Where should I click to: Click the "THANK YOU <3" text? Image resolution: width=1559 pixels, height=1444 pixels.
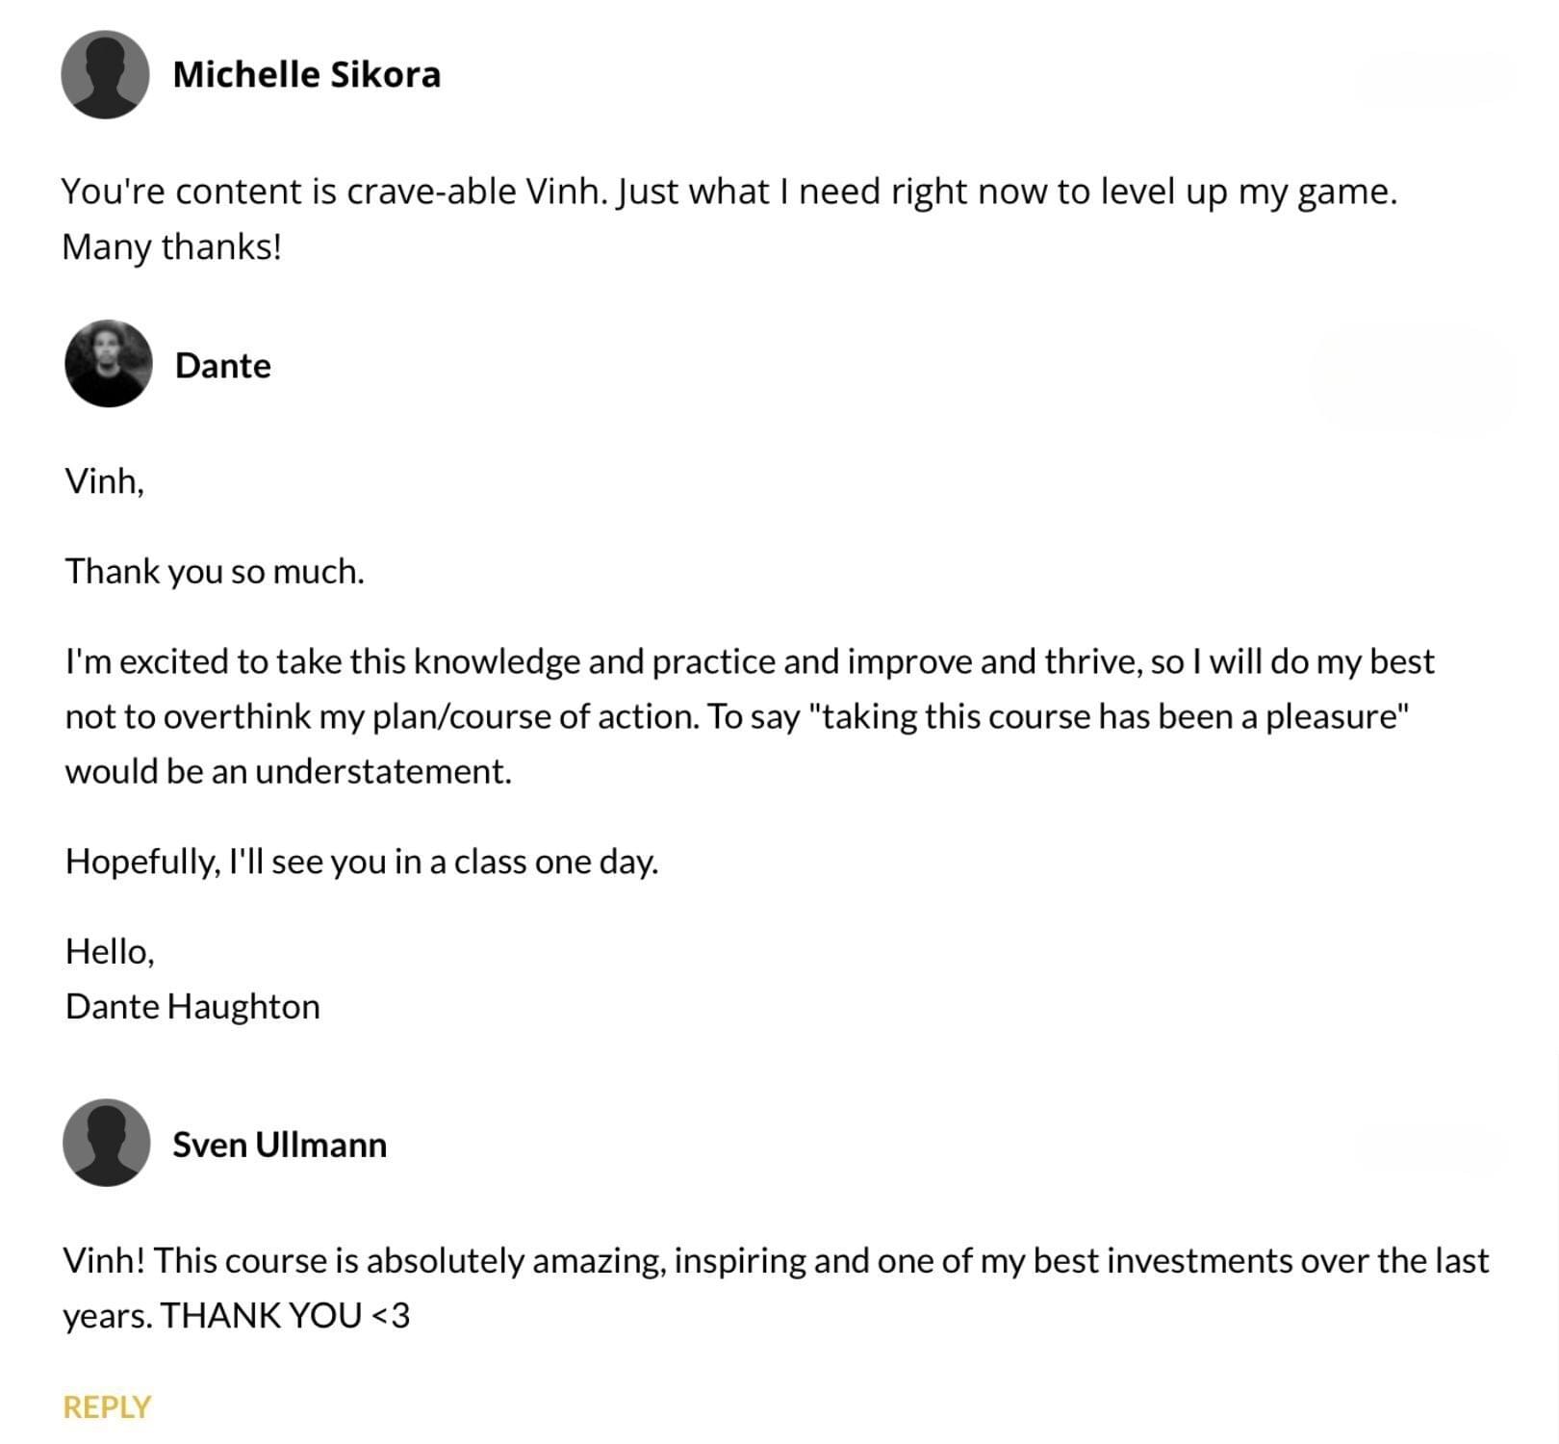coord(285,1315)
